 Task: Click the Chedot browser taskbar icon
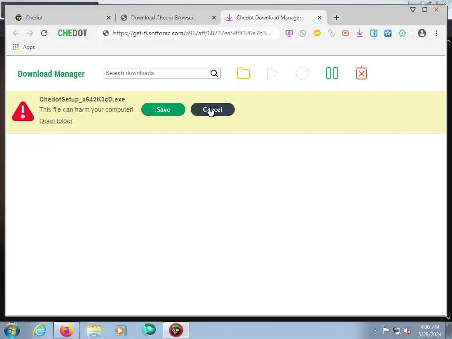click(x=176, y=330)
